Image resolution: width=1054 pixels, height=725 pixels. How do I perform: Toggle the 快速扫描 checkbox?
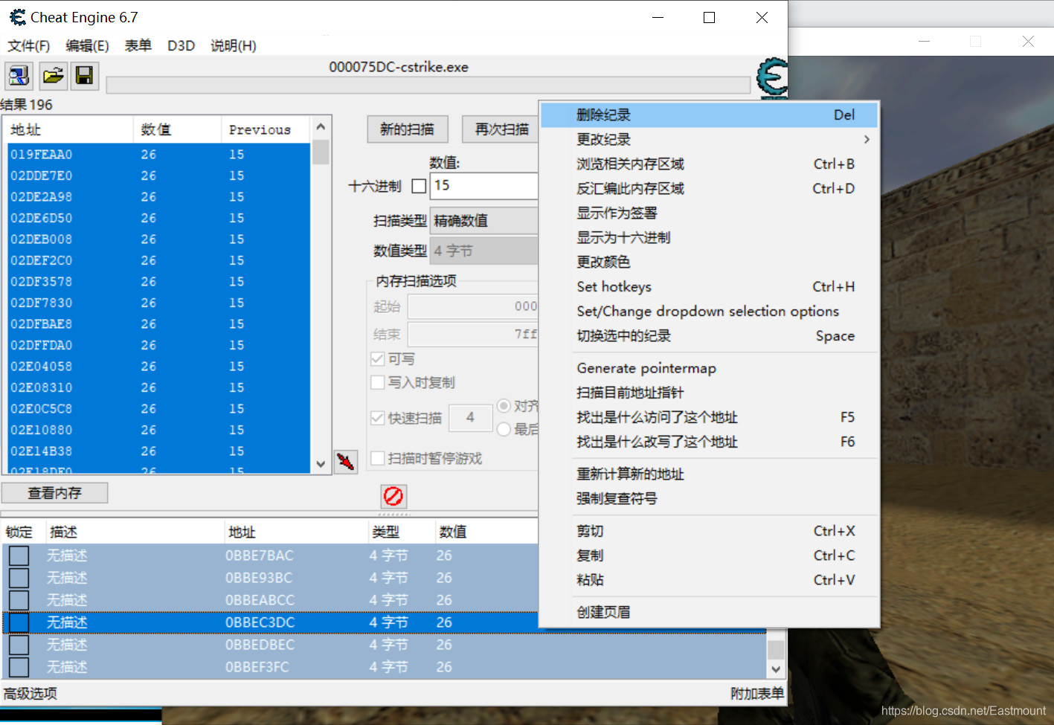(377, 418)
